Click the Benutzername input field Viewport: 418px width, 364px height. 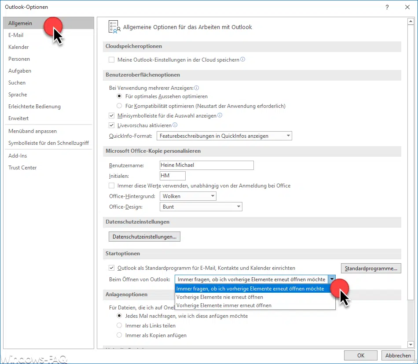pyautogui.click(x=207, y=165)
